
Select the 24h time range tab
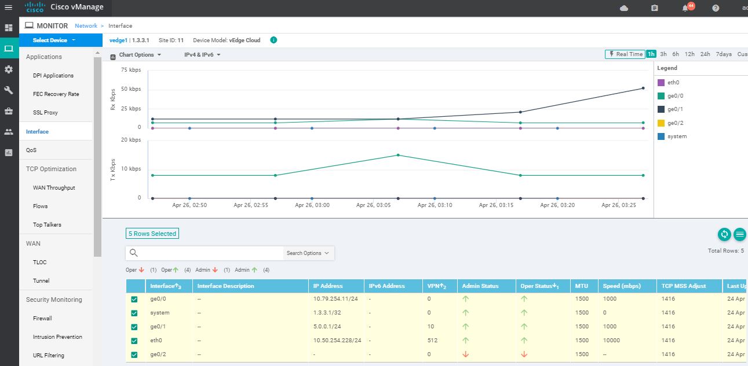point(705,54)
